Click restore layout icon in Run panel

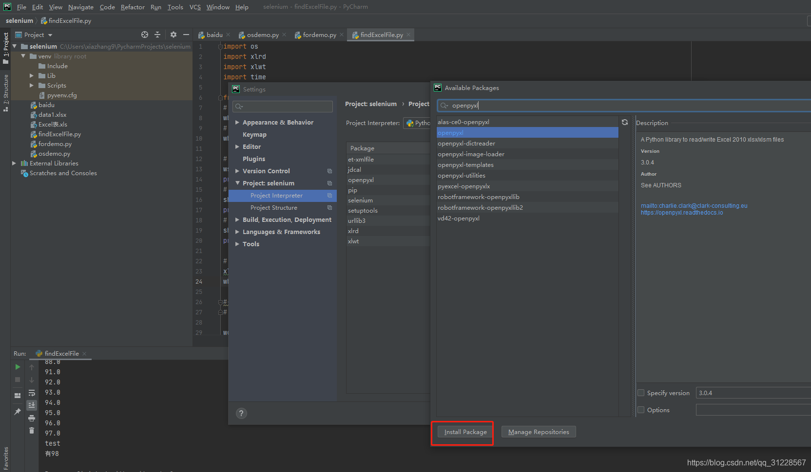[18, 396]
